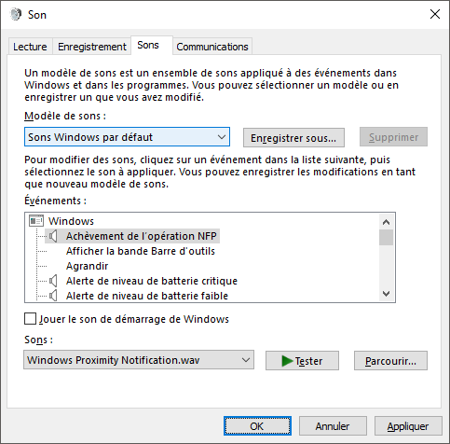The width and height of the screenshot is (450, 444).
Task: Select the Agrandir event
Action: click(87, 266)
